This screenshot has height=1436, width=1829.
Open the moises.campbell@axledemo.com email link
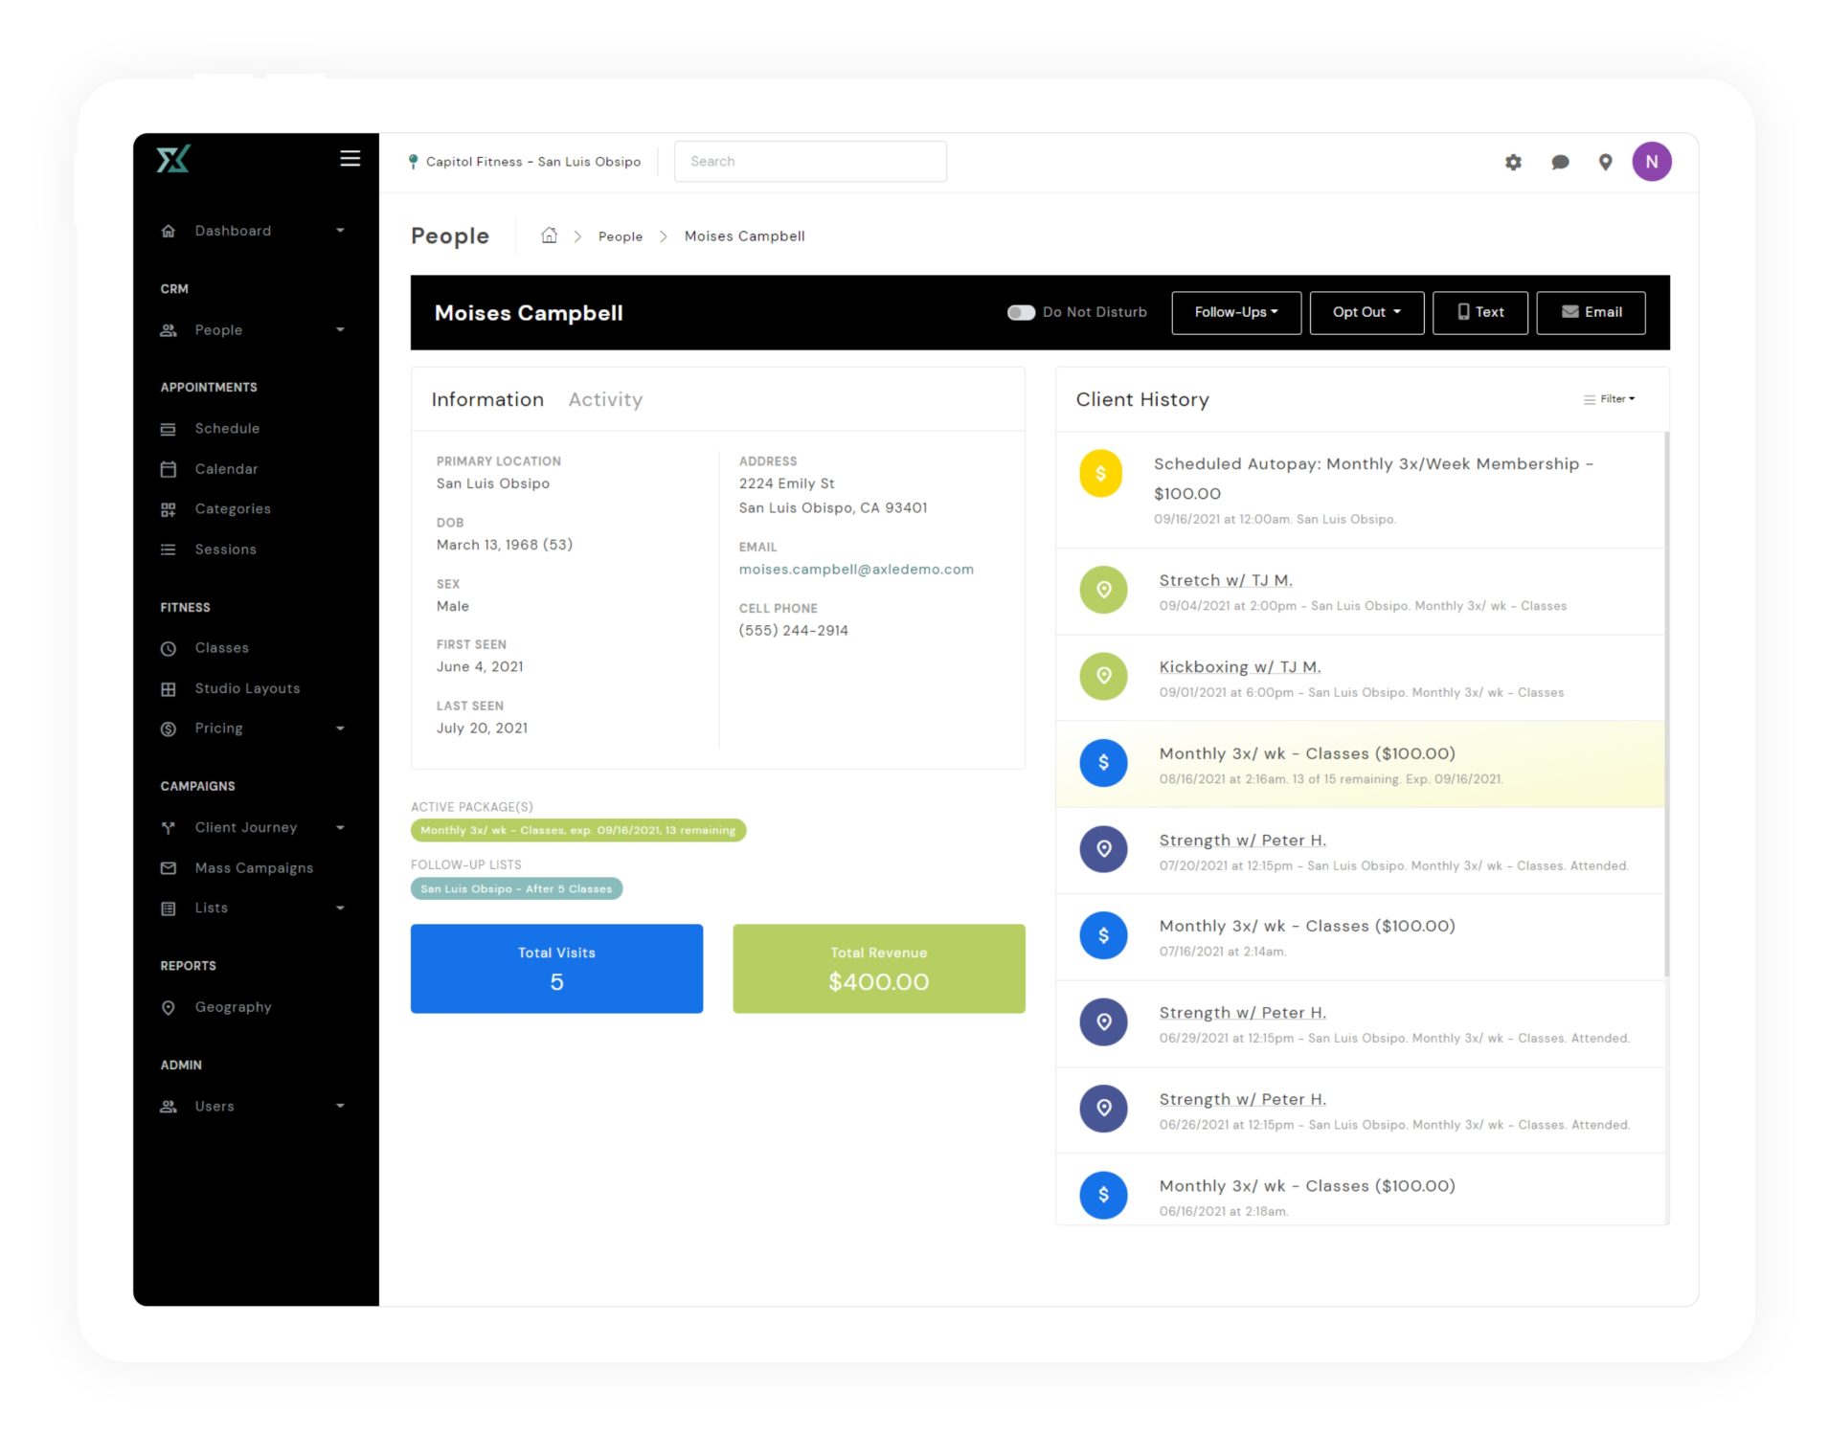pyautogui.click(x=856, y=570)
